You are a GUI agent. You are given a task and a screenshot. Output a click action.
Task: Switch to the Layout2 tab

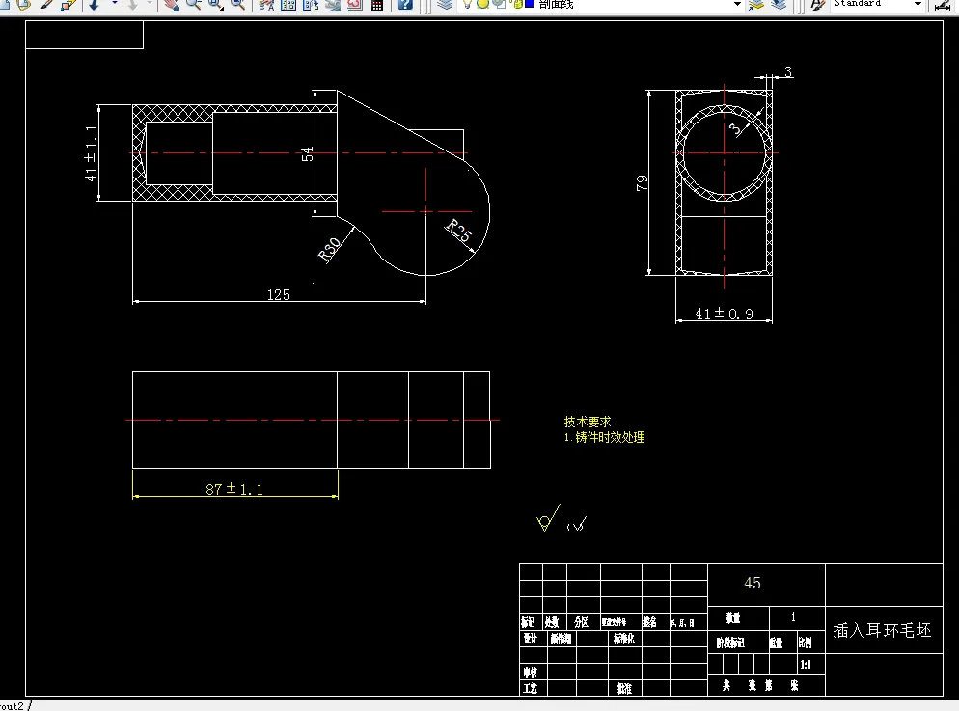13,706
